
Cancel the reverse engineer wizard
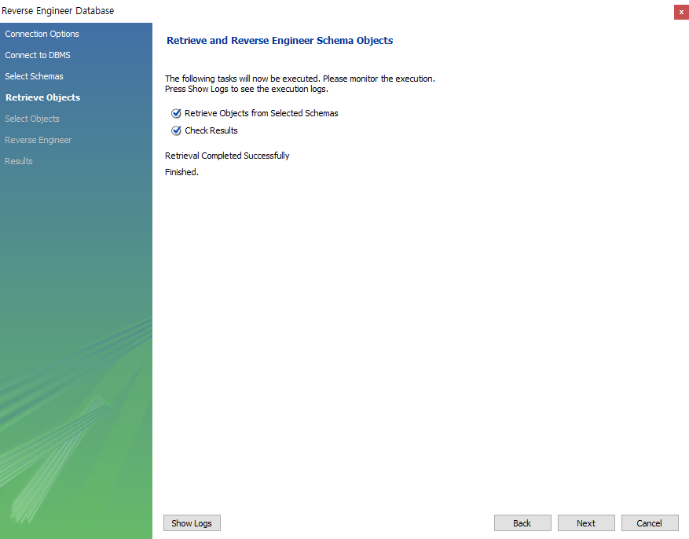coord(650,523)
